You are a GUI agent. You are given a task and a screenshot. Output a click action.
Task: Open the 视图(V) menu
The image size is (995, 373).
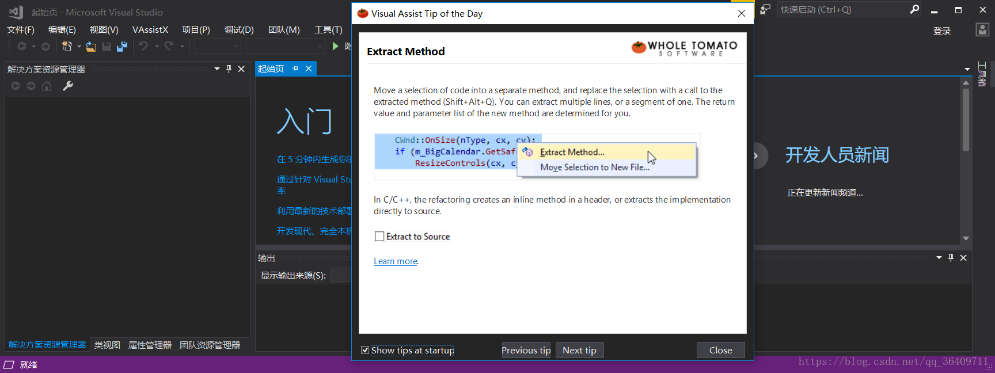click(104, 30)
